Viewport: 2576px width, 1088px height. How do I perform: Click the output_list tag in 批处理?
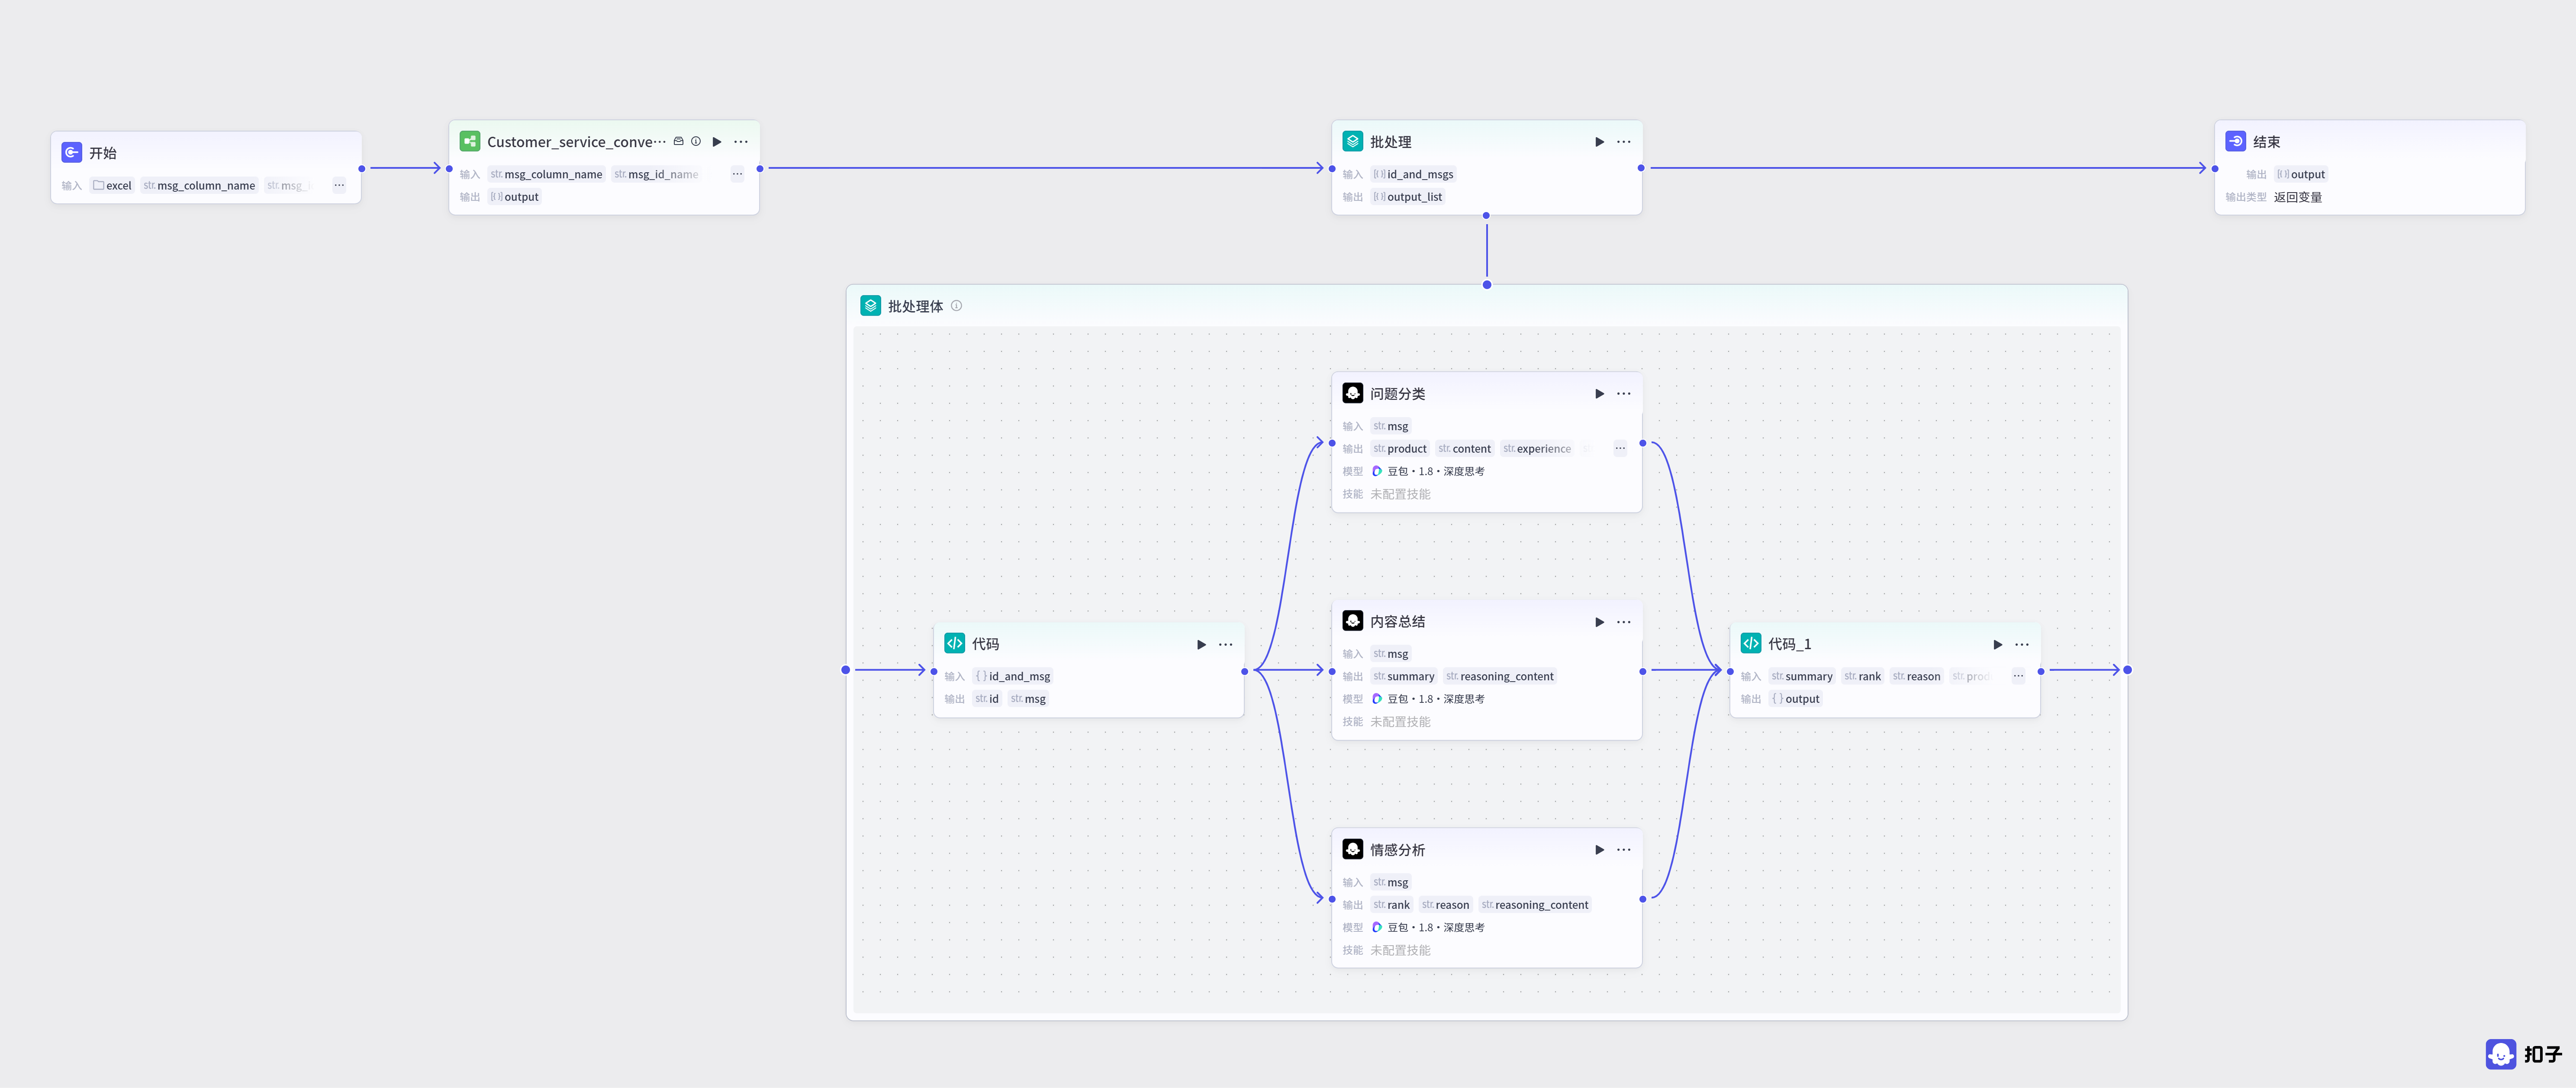click(1407, 197)
